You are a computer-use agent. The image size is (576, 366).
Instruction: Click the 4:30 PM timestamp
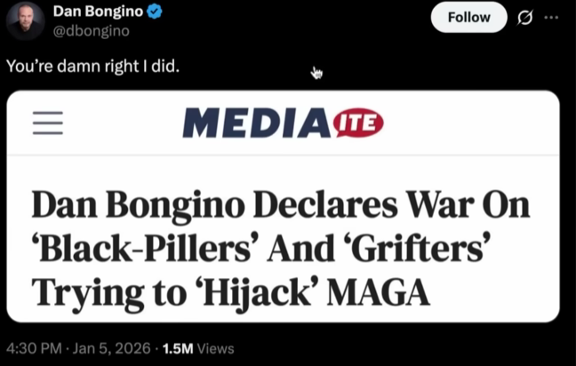[x=34, y=348]
